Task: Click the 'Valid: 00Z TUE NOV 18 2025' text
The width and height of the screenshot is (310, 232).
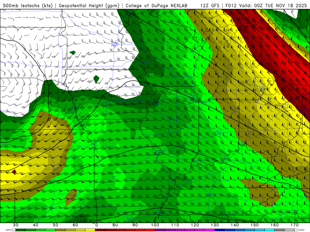Action: click(x=273, y=5)
